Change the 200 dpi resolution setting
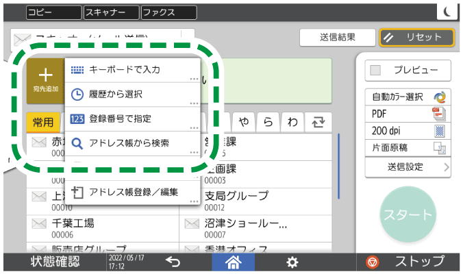The height and width of the screenshot is (274, 463). 408,131
